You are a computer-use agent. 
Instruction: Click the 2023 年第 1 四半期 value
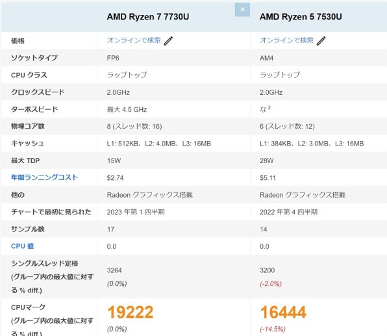(136, 212)
